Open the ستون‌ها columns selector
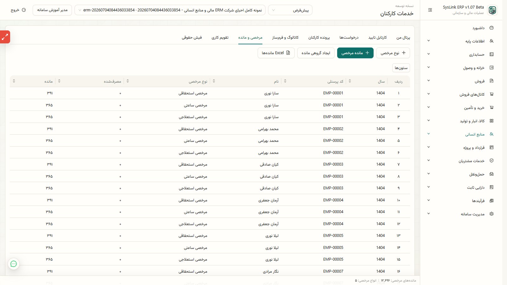The height and width of the screenshot is (285, 507). [x=401, y=68]
